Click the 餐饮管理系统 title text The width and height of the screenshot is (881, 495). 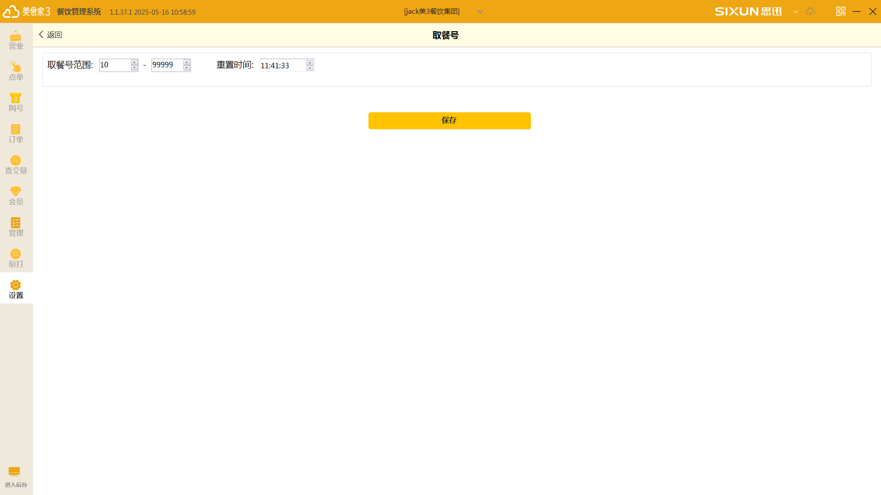point(79,12)
